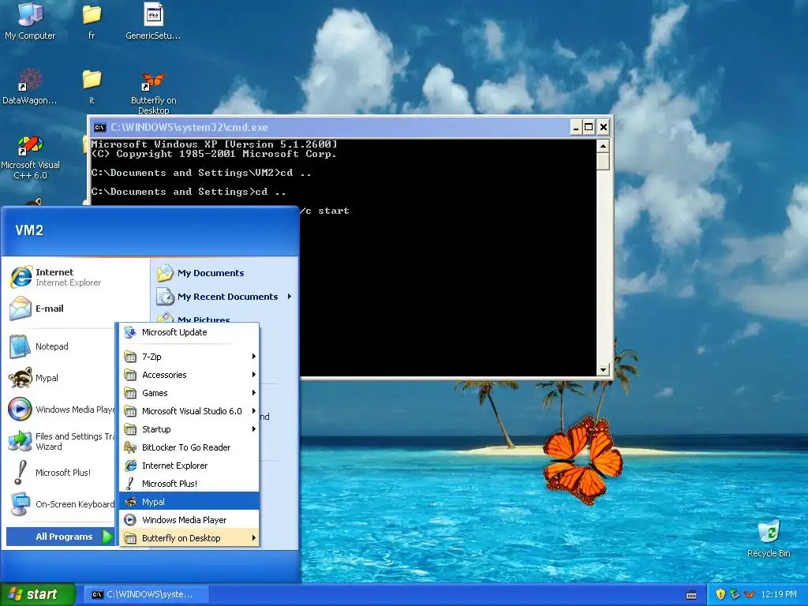The height and width of the screenshot is (606, 808).
Task: Click the cmd.exe title bar icon
Action: pos(99,127)
